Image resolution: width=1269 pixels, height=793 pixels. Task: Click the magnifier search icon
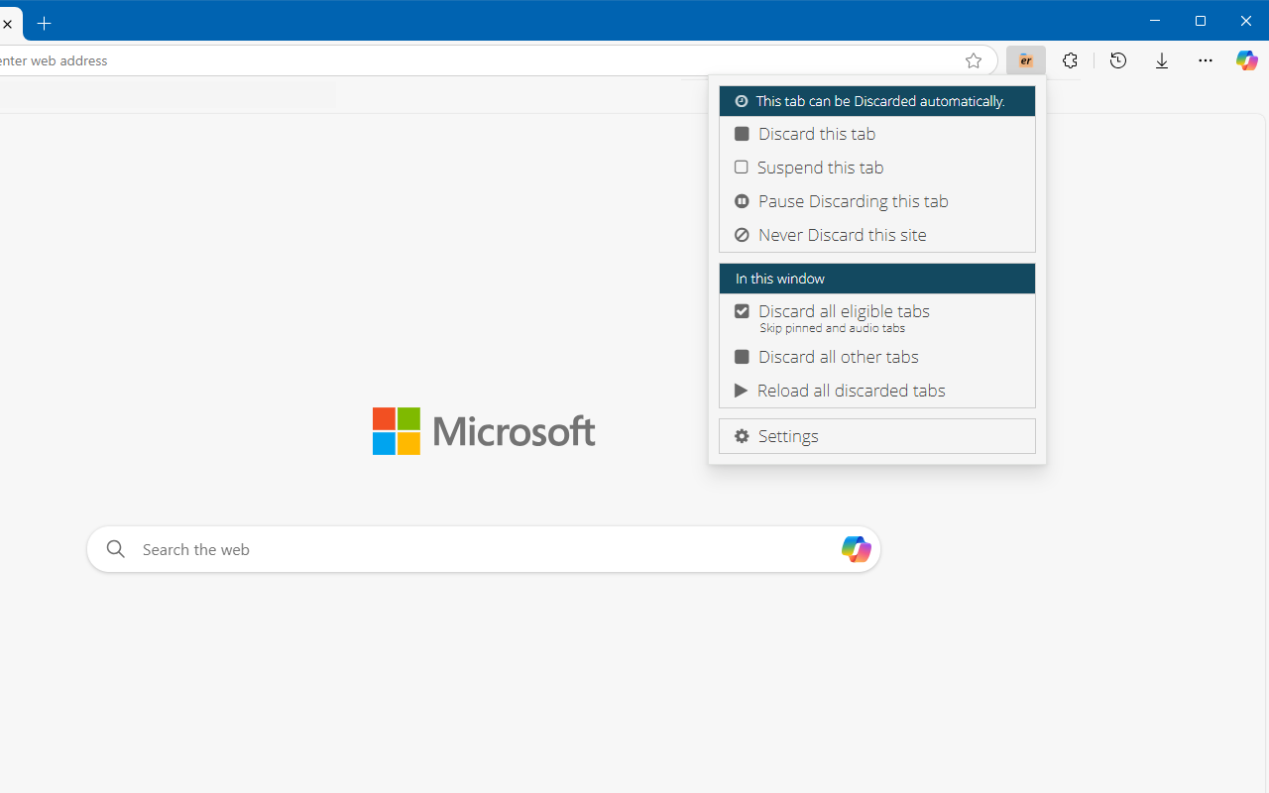[116, 548]
